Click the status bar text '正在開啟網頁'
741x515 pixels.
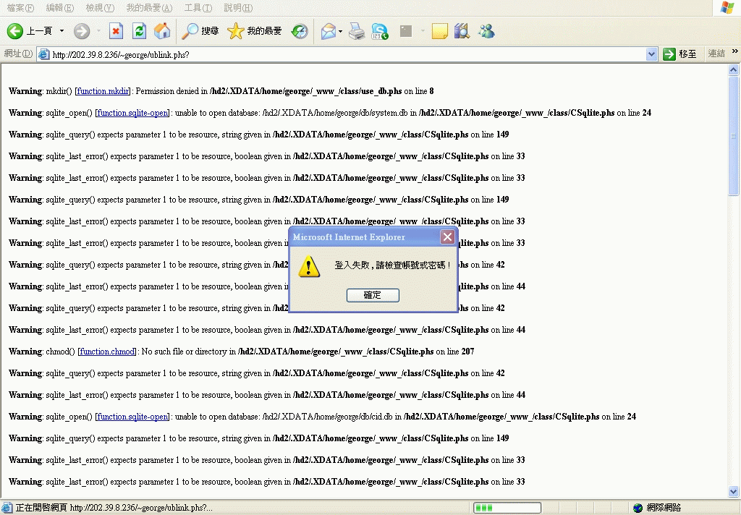coord(41,508)
